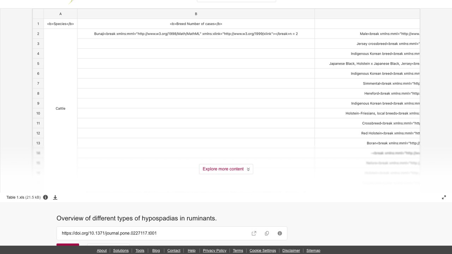Open the Disclaimer link
This screenshot has width=452, height=254.
(x=291, y=250)
